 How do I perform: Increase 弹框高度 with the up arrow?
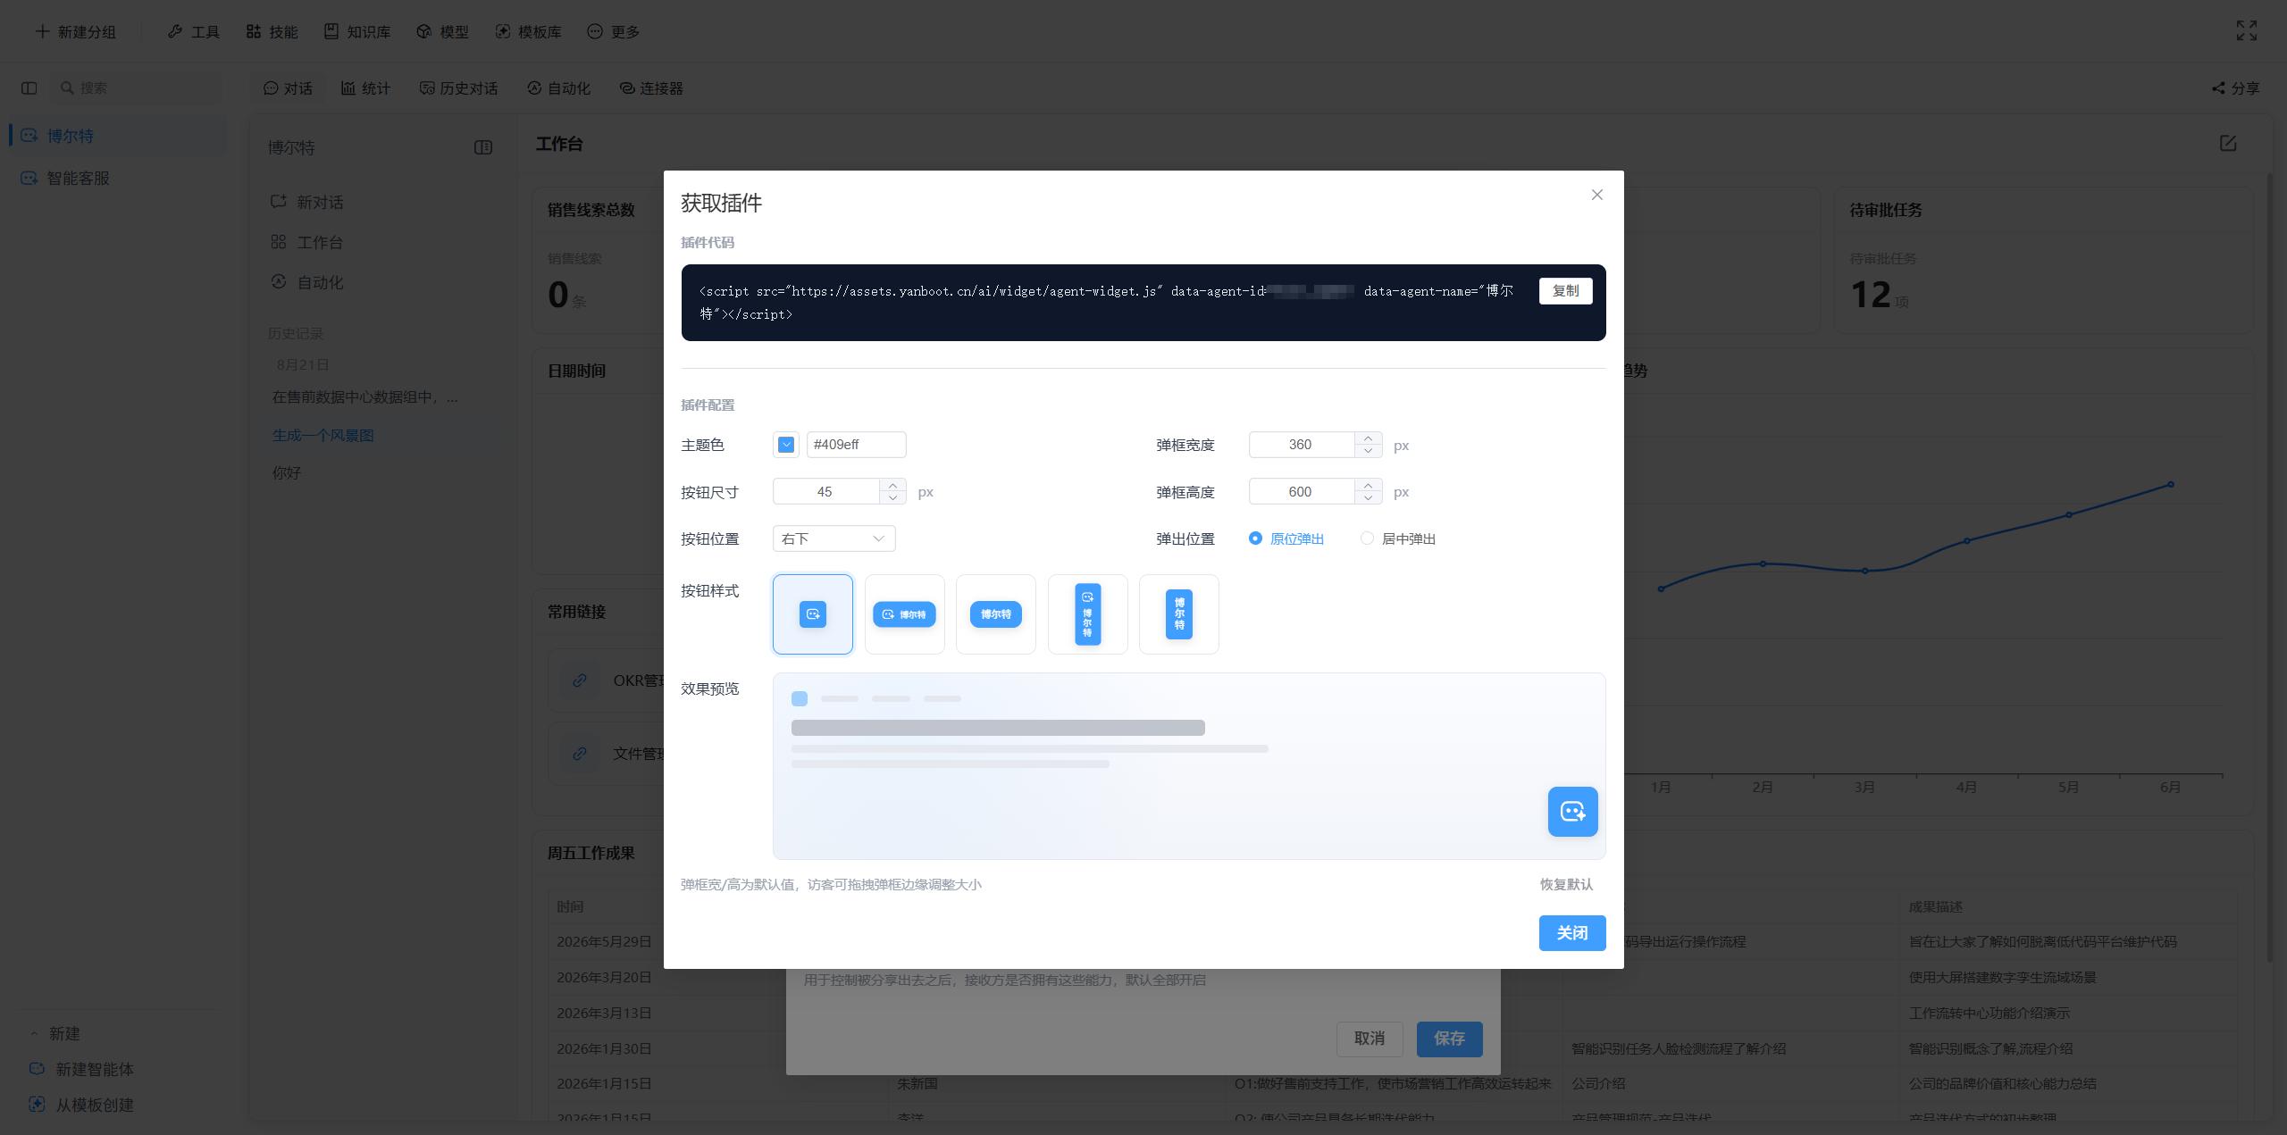(x=1368, y=486)
